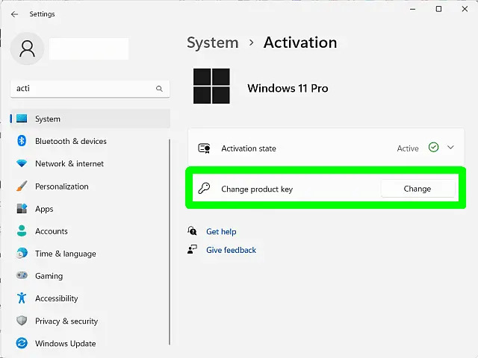Screen dimensions: 478x358
Task: Select Personalization in the sidebar
Action: (90, 186)
